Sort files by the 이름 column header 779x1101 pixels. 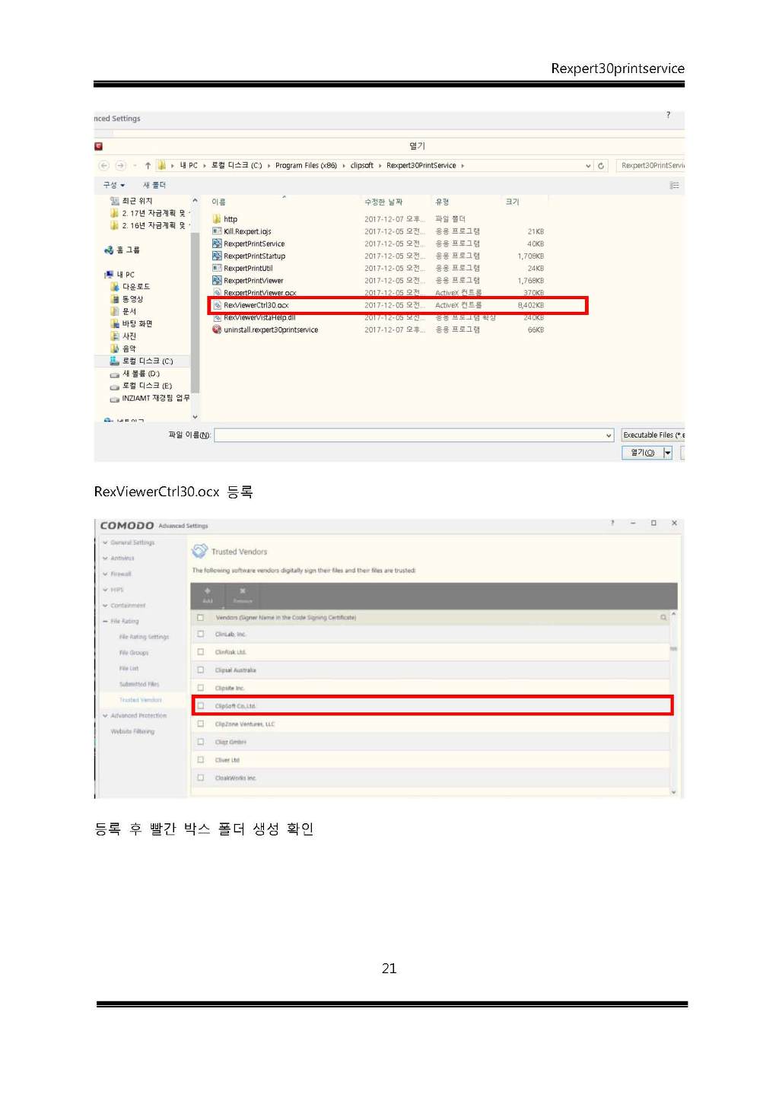tap(219, 202)
